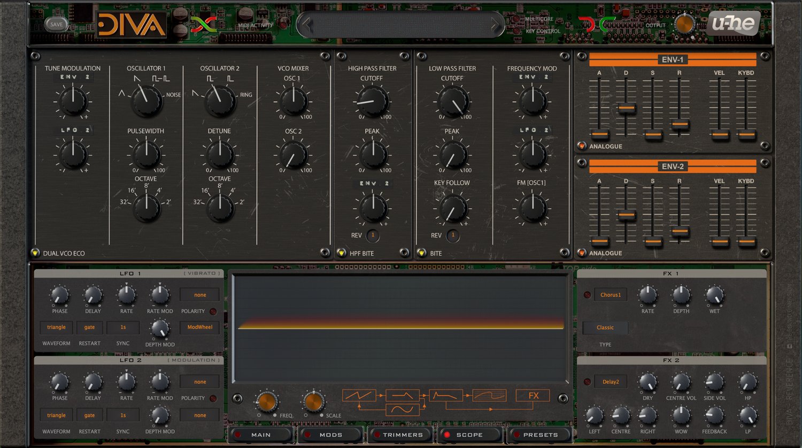This screenshot has width=802, height=448.
Task: Open the FX 2 'Delay2' effect selector
Action: (x=610, y=382)
